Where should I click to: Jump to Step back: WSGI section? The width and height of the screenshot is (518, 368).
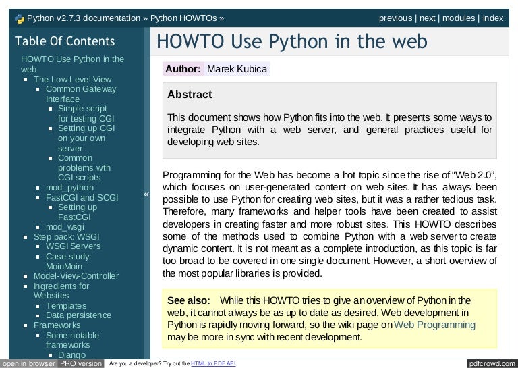click(x=67, y=237)
